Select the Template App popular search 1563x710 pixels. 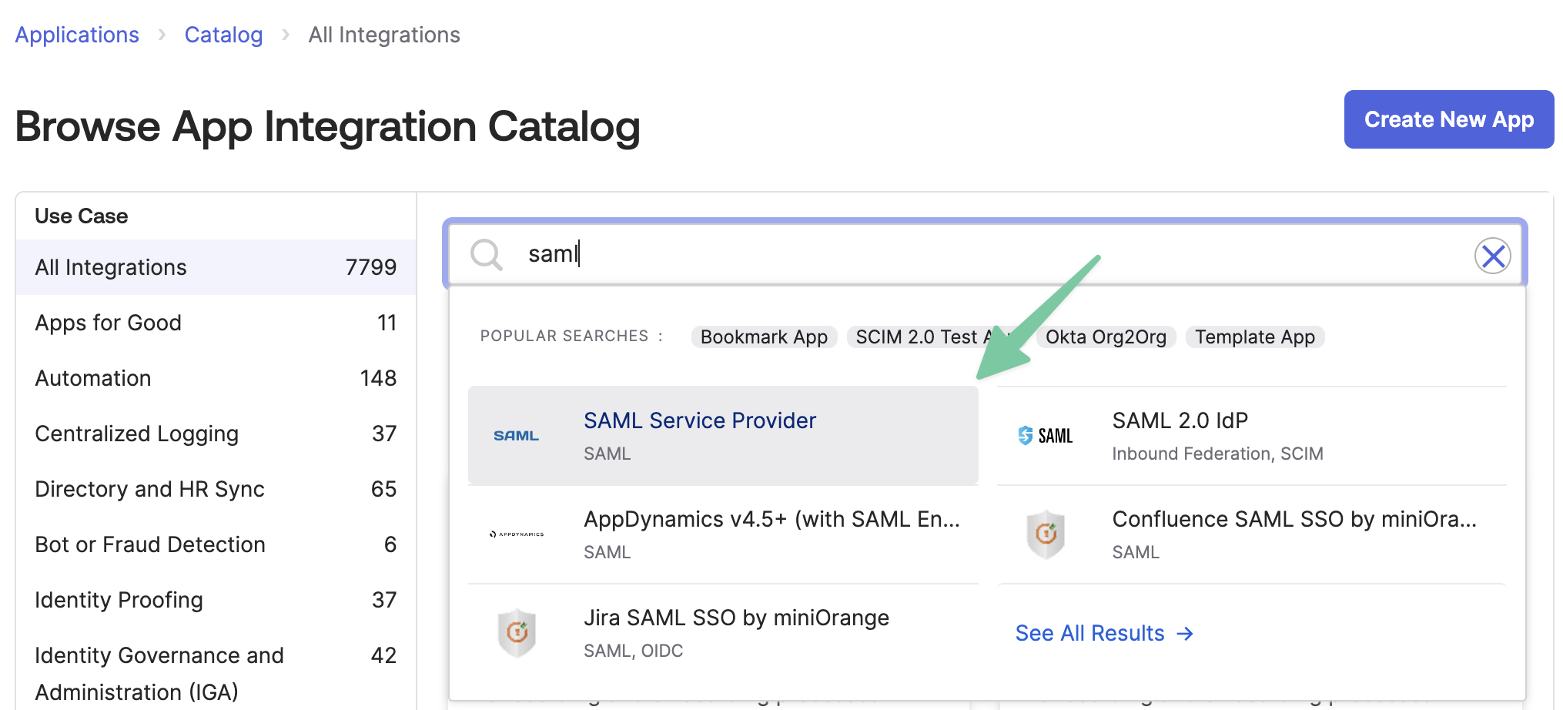click(1255, 337)
